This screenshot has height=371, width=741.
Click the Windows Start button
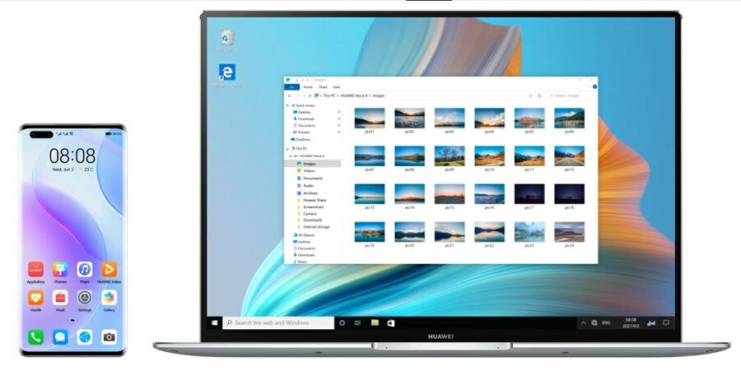214,323
